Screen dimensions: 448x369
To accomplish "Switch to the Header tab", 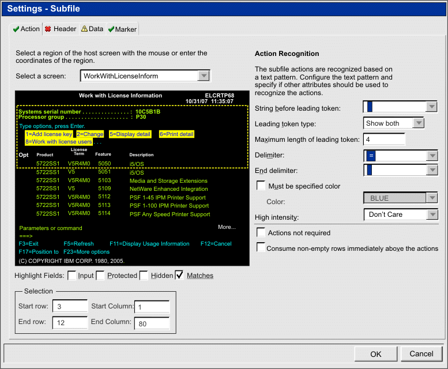I will (65, 29).
